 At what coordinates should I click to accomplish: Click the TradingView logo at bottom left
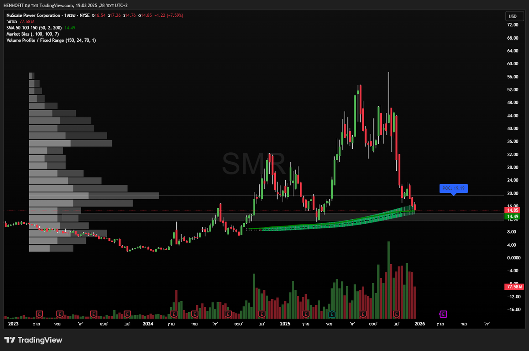pyautogui.click(x=34, y=340)
